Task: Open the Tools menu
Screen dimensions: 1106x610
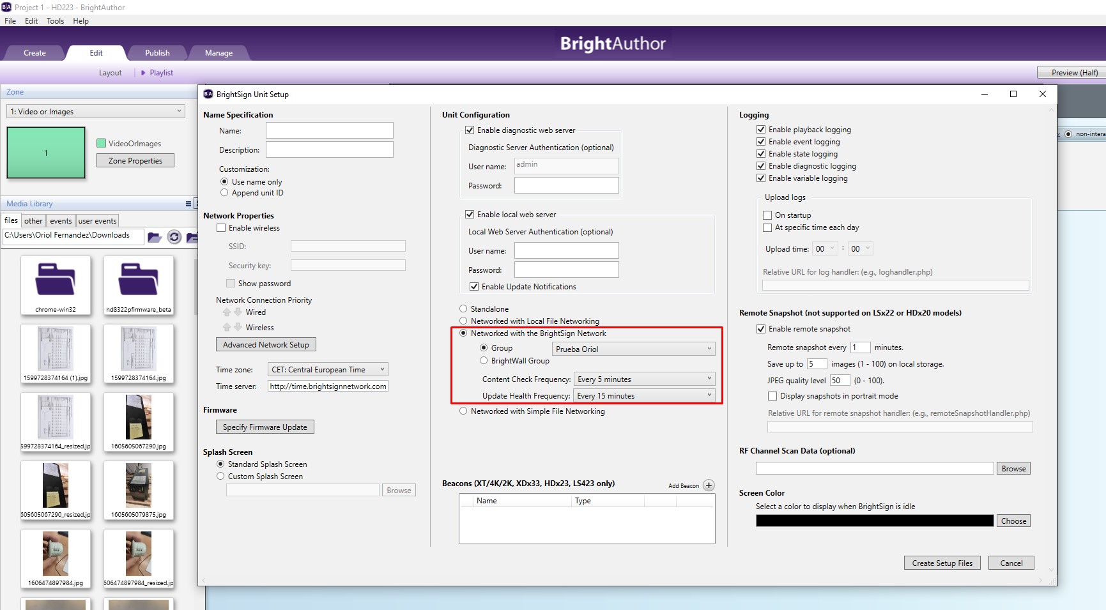Action: 55,21
